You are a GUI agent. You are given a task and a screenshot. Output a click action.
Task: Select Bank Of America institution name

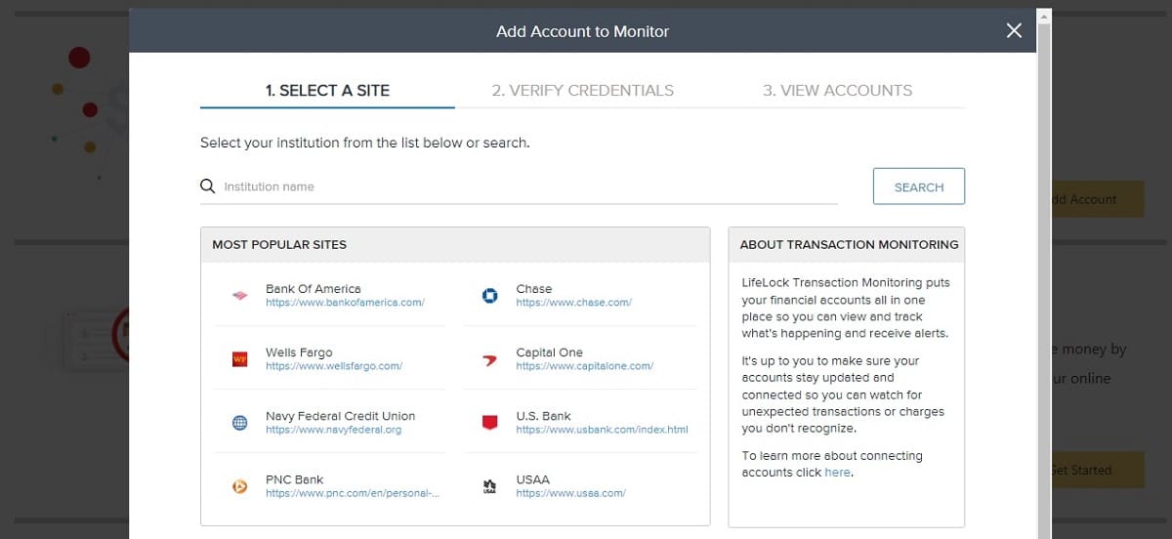[x=313, y=289]
